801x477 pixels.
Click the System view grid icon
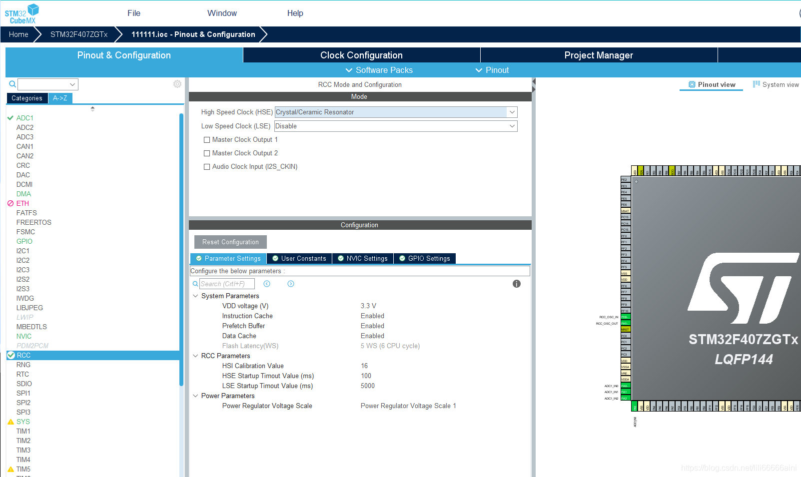(x=757, y=84)
